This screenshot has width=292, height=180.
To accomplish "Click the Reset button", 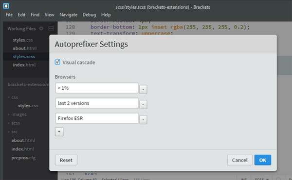I will point(66,160).
